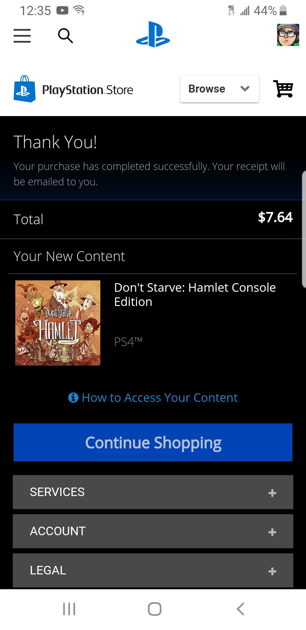Viewport: 306px width, 630px height.
Task: Open the Browse dropdown
Action: [220, 89]
